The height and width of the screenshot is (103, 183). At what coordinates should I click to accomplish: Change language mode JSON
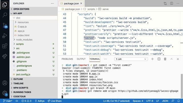[x=165, y=101]
